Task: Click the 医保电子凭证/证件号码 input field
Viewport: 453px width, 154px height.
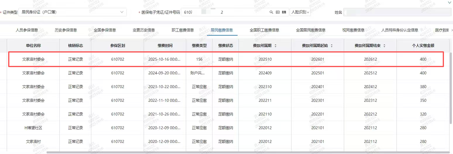Action: tap(225, 12)
